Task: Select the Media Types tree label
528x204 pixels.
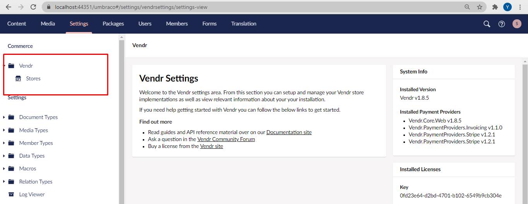Action: point(34,130)
